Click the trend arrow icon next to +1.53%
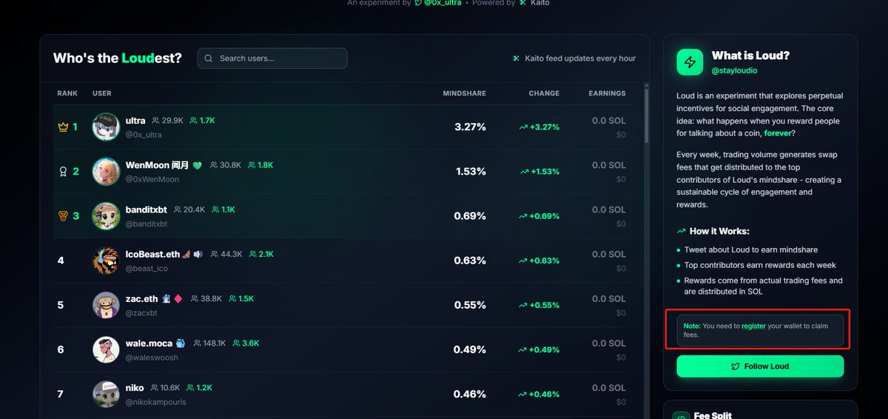The image size is (888, 419). [x=523, y=172]
